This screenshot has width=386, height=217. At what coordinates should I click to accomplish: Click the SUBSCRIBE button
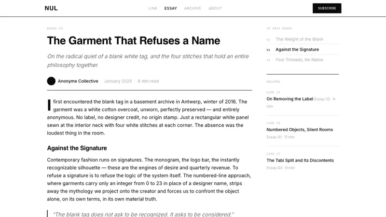coord(327,8)
